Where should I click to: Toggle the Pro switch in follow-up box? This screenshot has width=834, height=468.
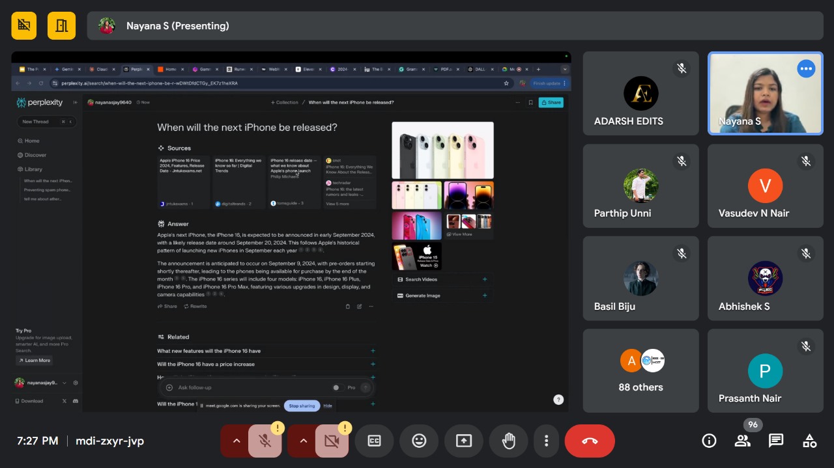(337, 387)
